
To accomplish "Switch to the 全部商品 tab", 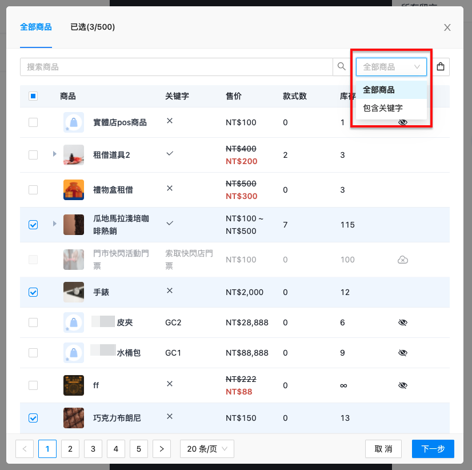I will [36, 27].
